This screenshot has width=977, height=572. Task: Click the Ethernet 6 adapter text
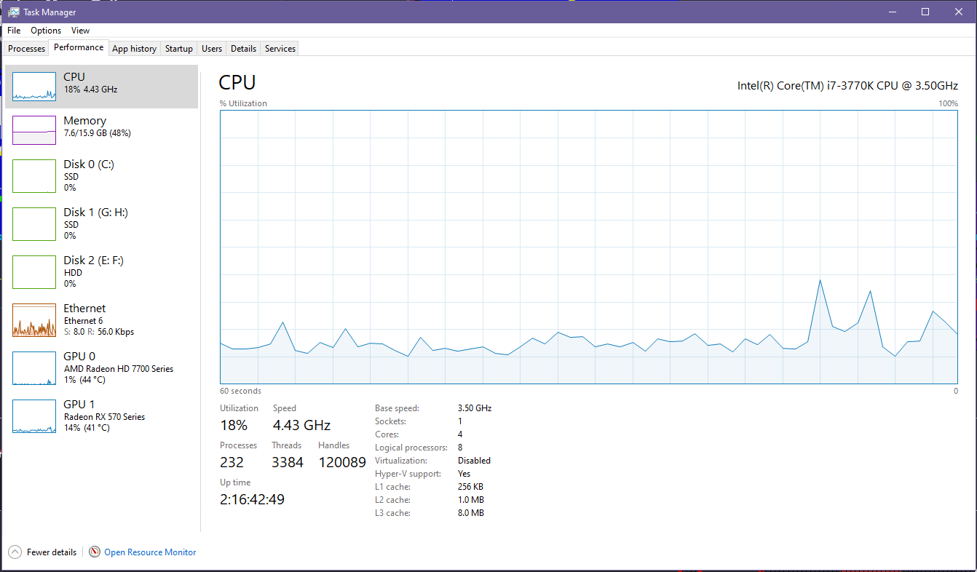(x=84, y=321)
